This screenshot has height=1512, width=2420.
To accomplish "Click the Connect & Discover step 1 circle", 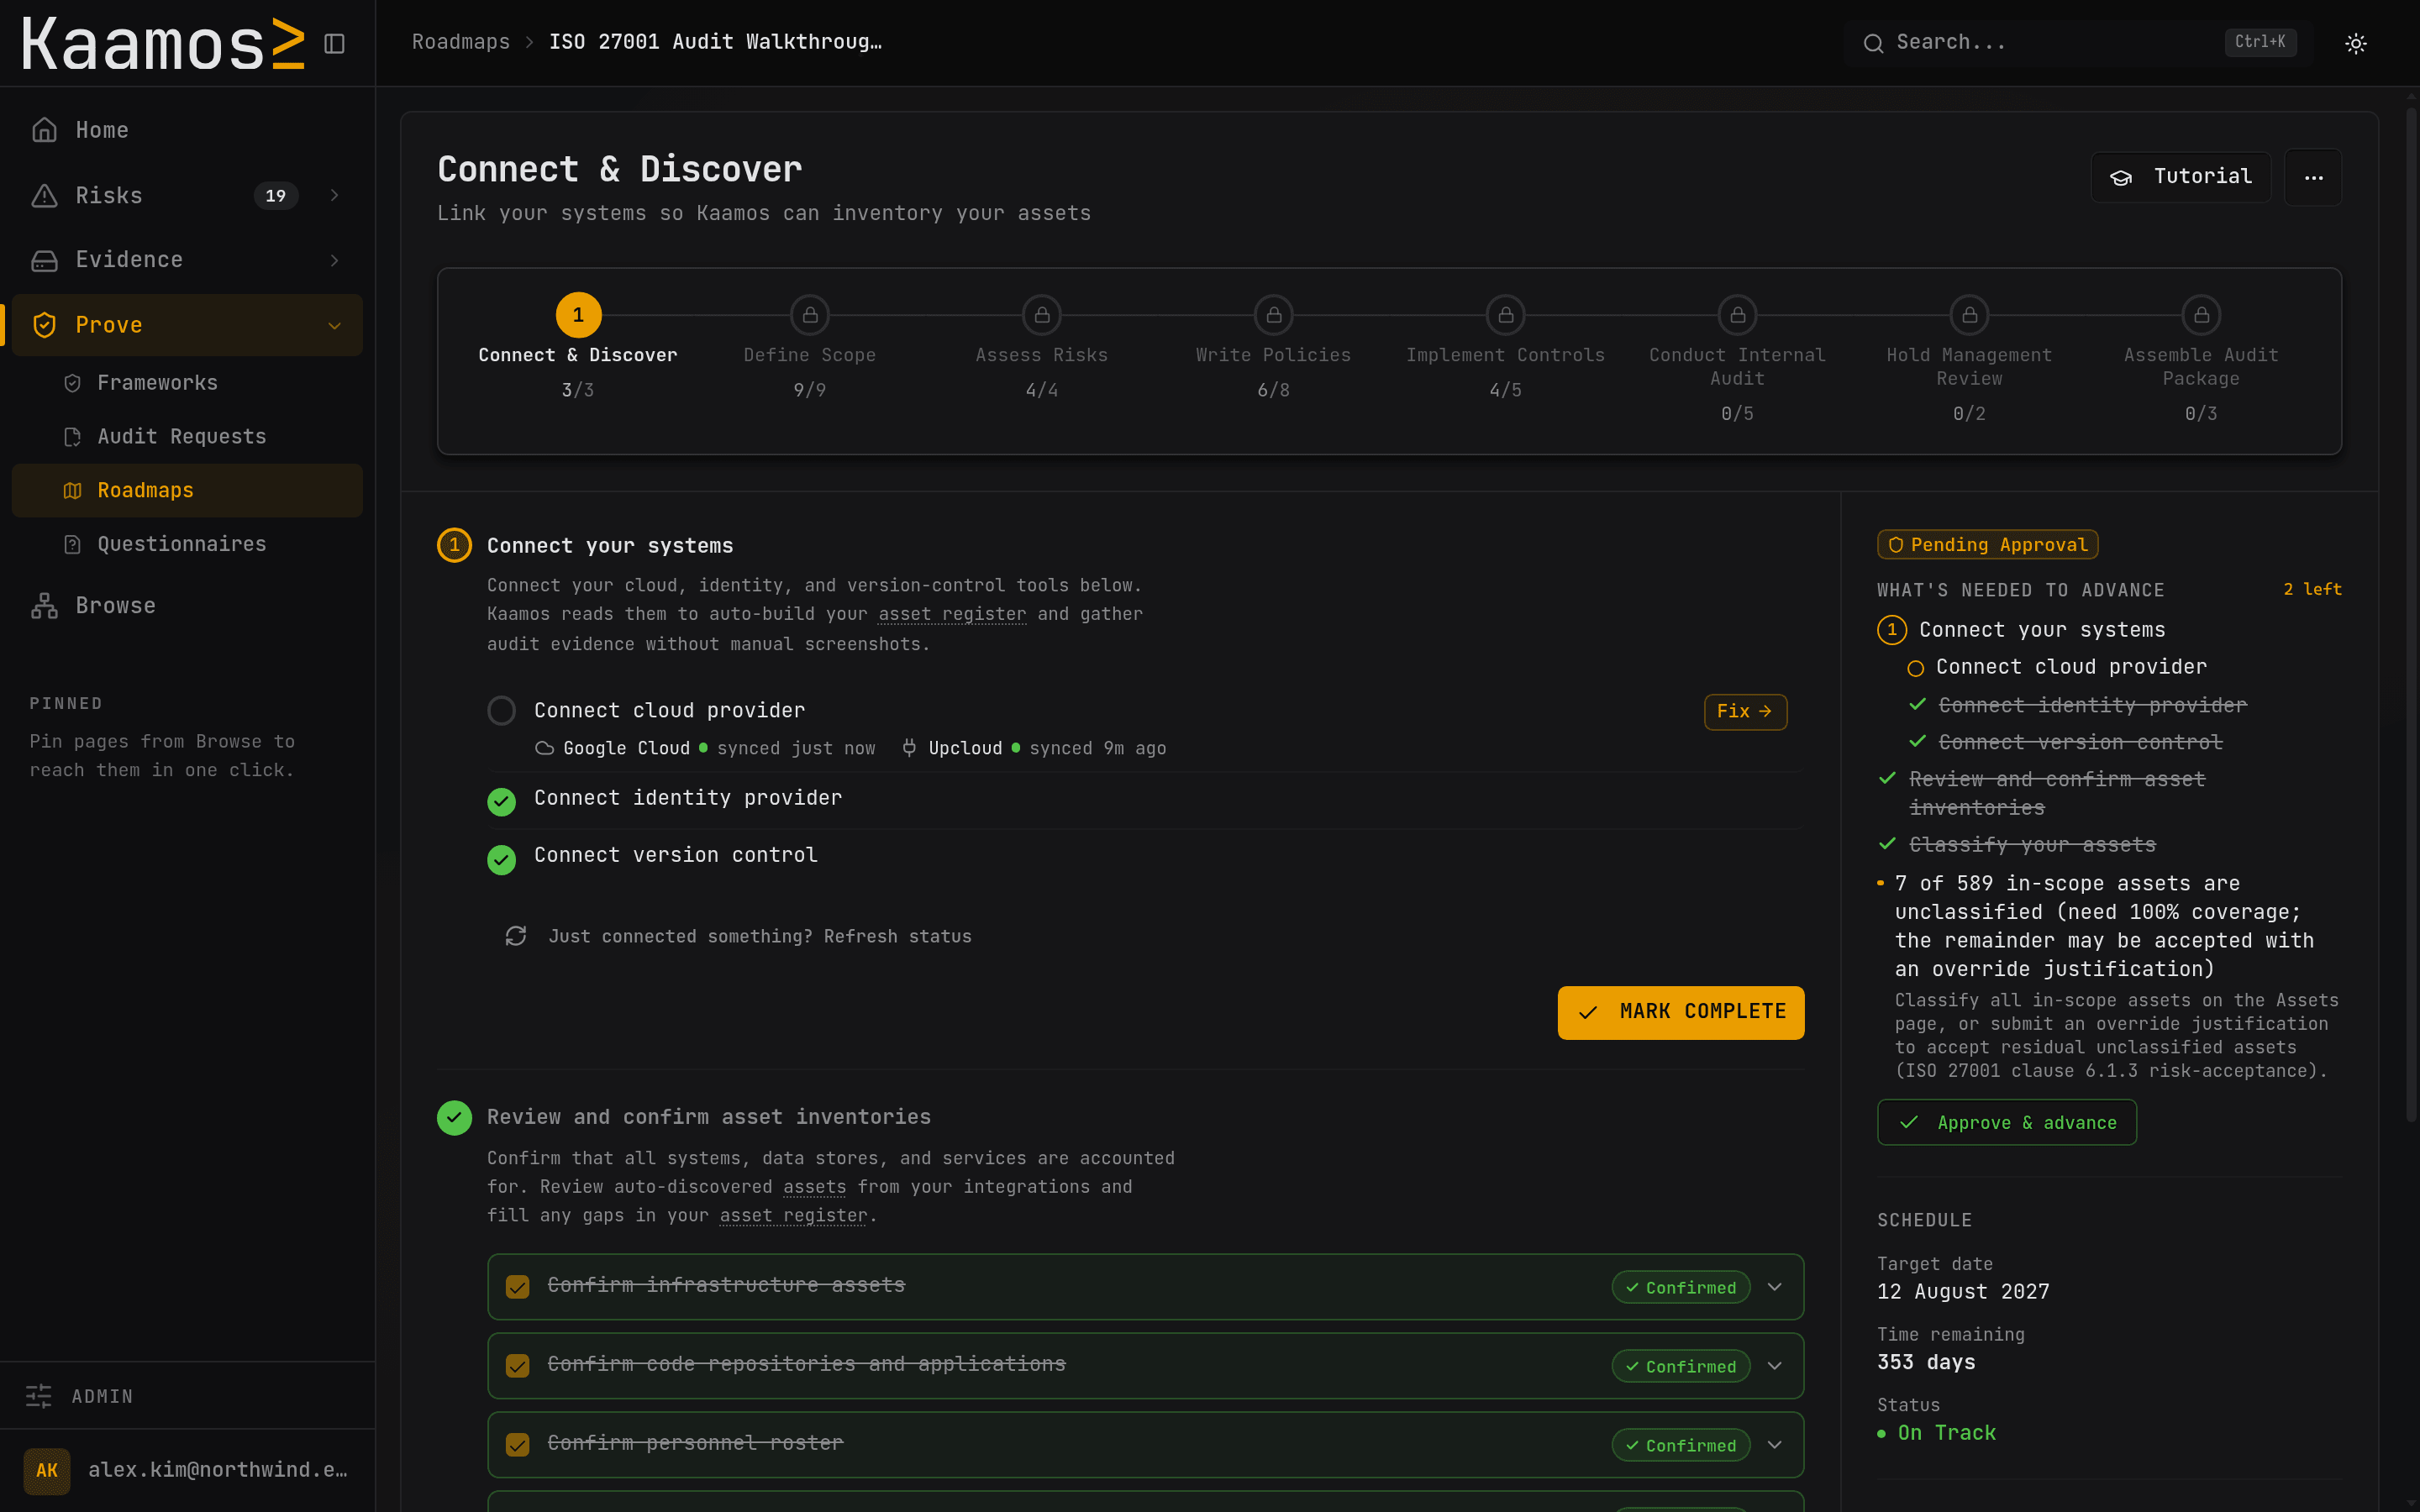I will (578, 315).
